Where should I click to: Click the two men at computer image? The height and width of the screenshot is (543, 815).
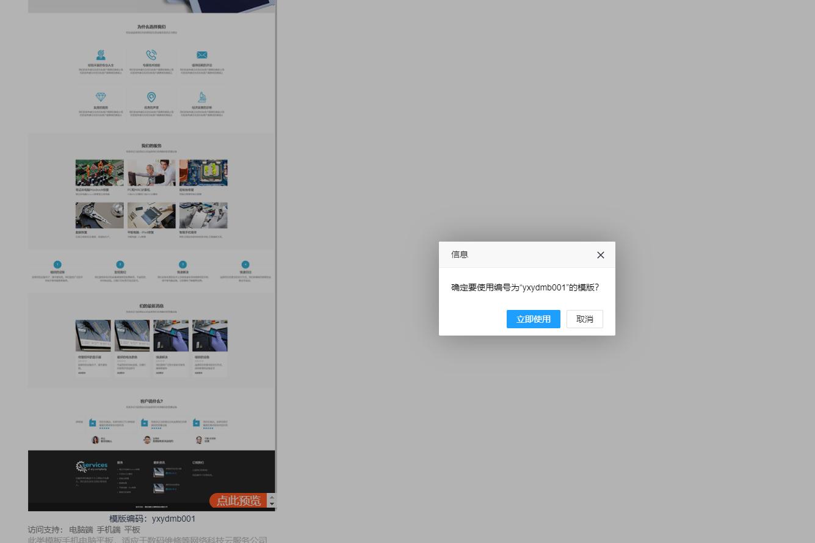[151, 173]
